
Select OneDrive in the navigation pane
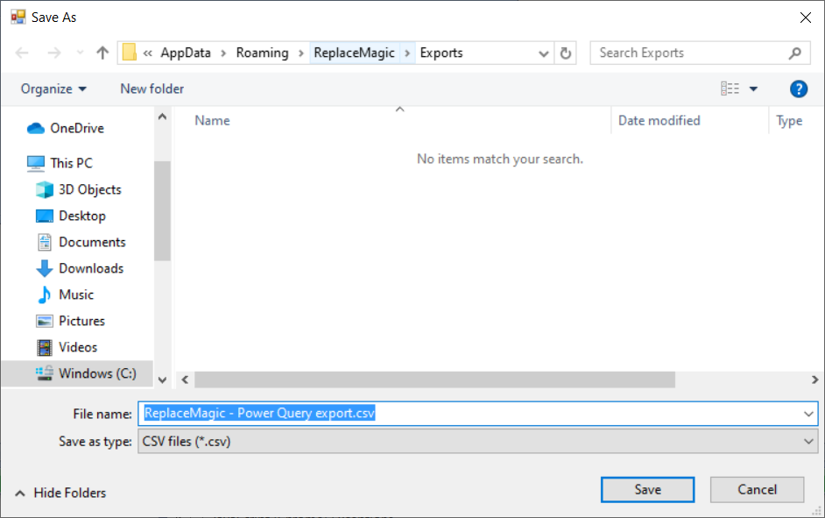[x=76, y=128]
